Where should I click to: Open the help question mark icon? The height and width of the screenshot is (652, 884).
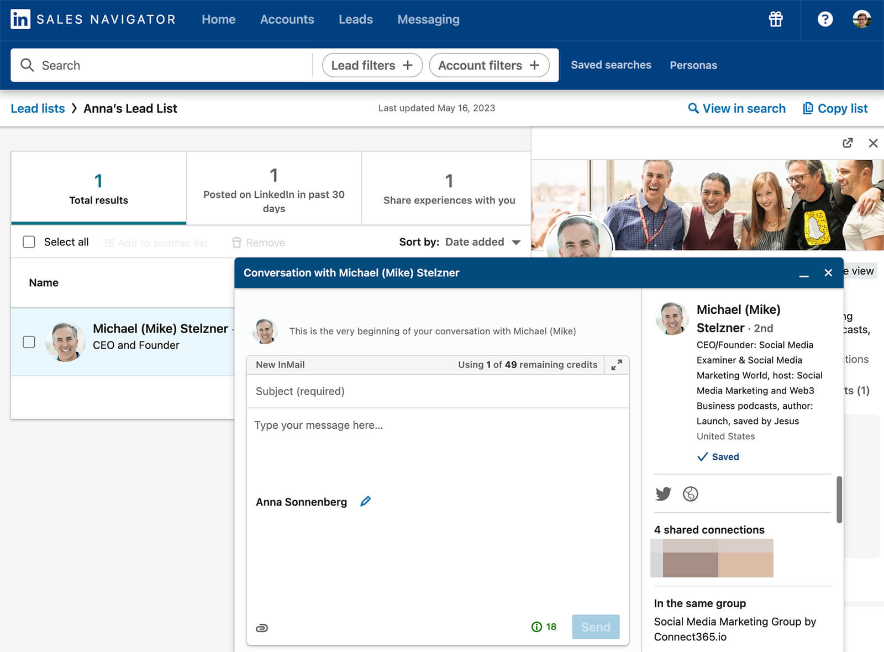825,19
